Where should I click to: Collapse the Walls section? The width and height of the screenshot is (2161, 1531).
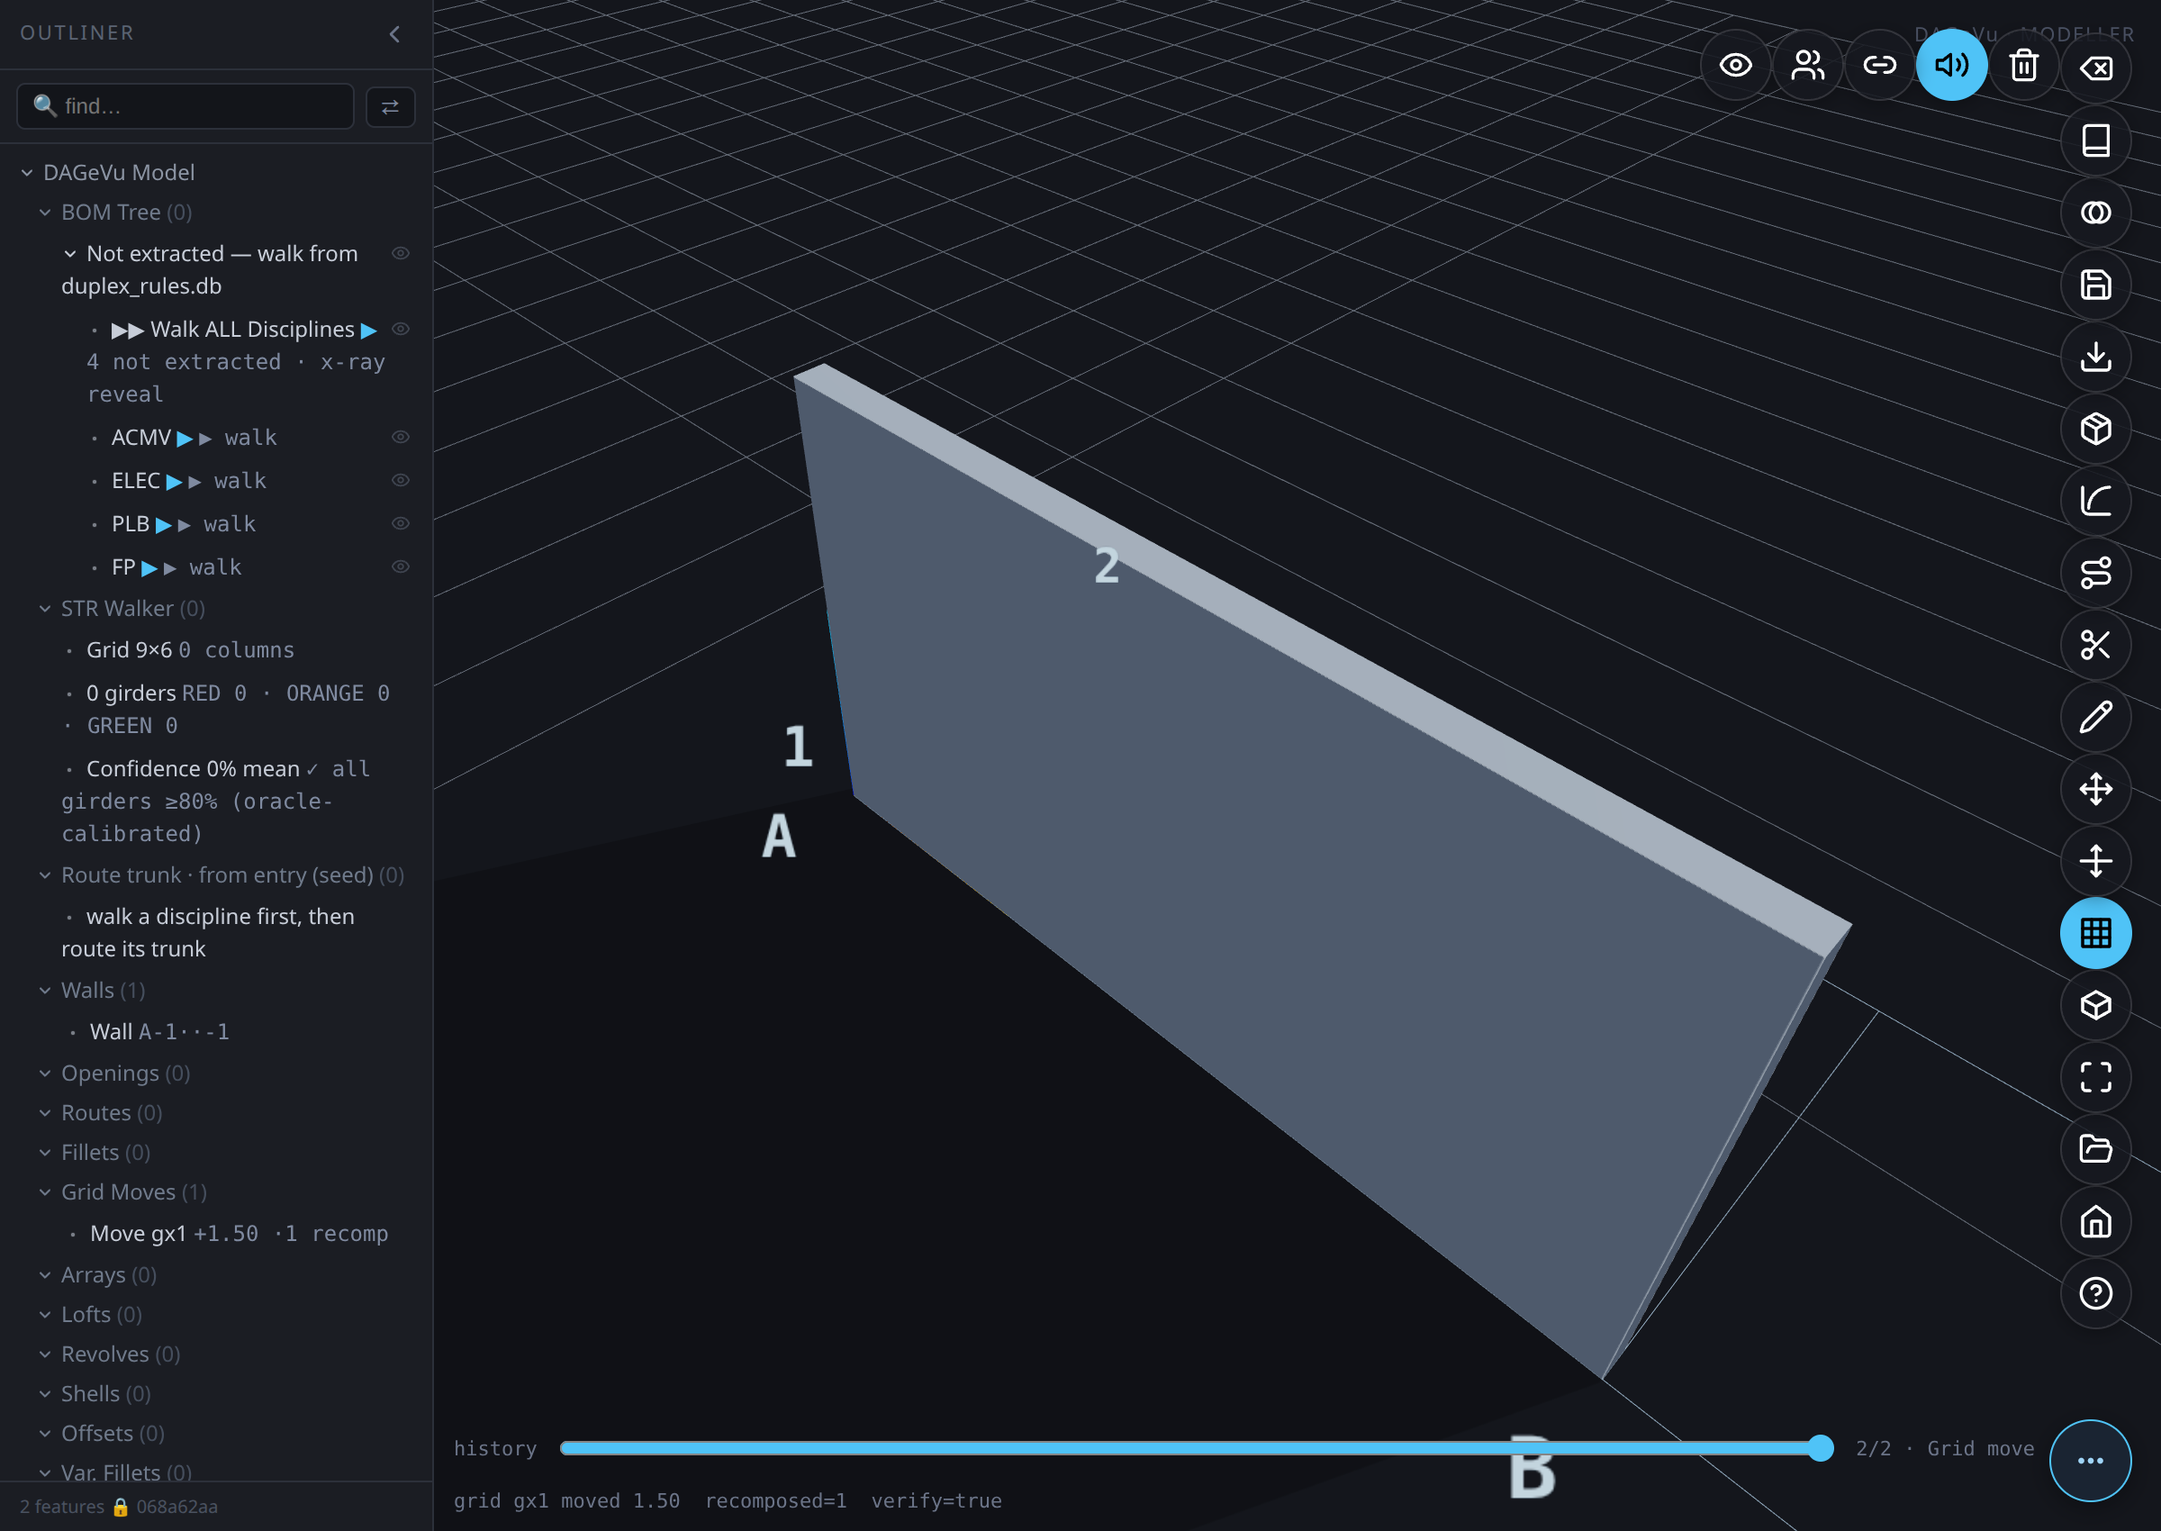tap(45, 991)
